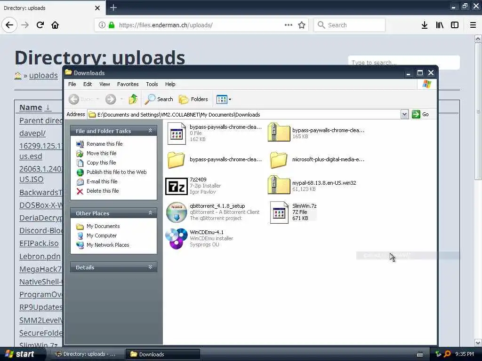This screenshot has width=482, height=361.
Task: Select the 7z2409 7-Zip Installer icon
Action: 177,186
